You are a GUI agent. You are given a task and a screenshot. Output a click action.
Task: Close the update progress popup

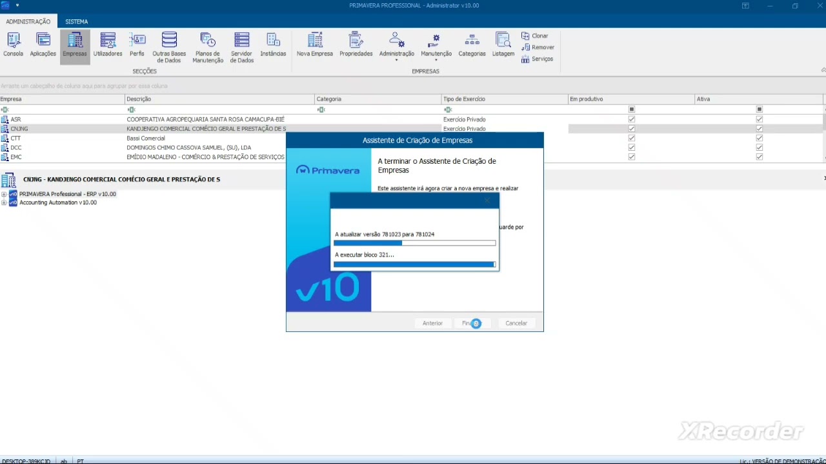pos(487,200)
